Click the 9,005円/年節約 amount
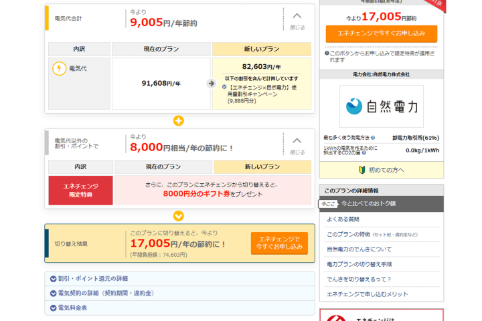The image size is (482, 321). 163,23
